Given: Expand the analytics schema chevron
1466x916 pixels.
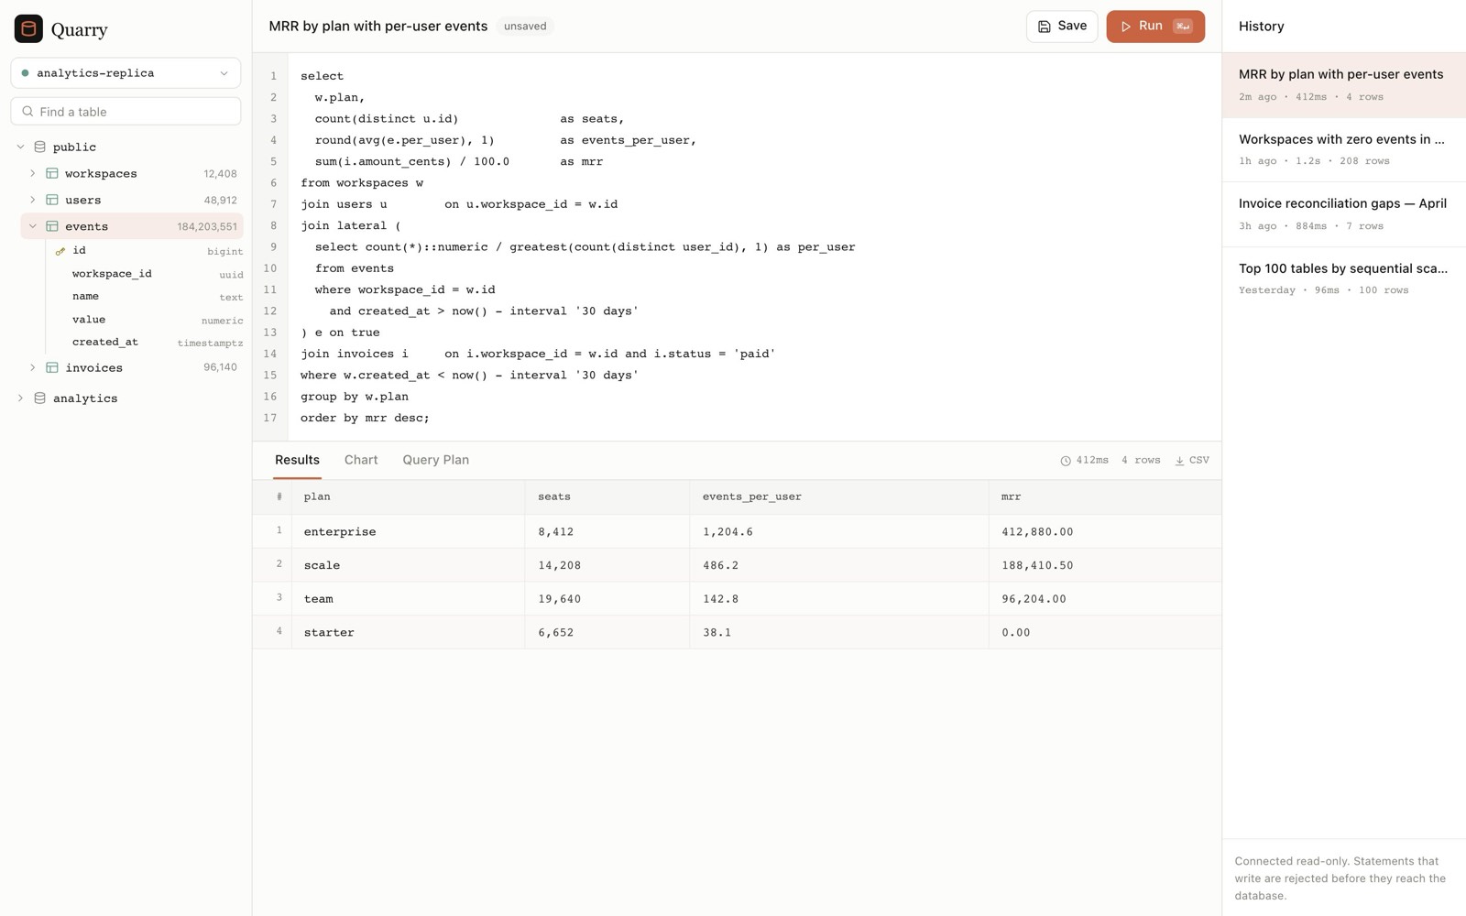Looking at the screenshot, I should point(20,398).
